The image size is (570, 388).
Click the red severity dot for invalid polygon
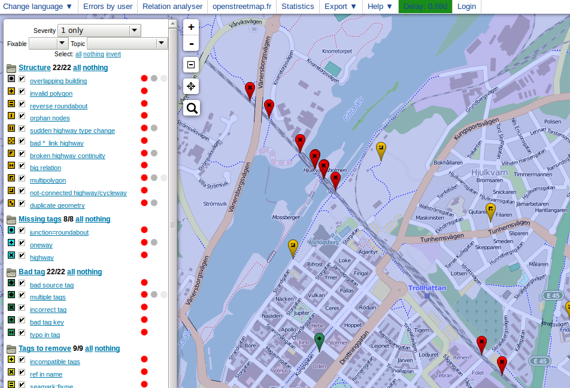(144, 91)
